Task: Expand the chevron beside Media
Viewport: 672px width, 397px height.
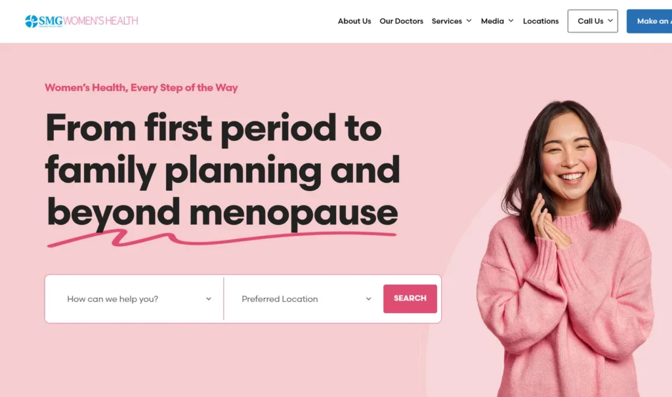Action: click(511, 20)
